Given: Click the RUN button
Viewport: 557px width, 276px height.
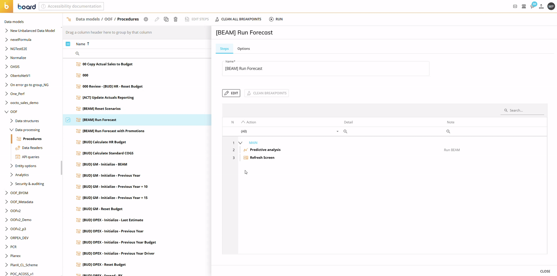Looking at the screenshot, I should click(x=276, y=19).
